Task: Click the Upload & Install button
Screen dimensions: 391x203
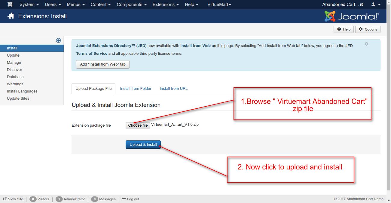Action: click(143, 145)
